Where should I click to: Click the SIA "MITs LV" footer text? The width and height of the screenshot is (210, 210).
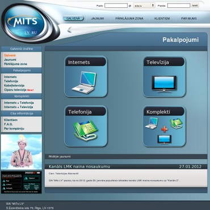pos(15,204)
